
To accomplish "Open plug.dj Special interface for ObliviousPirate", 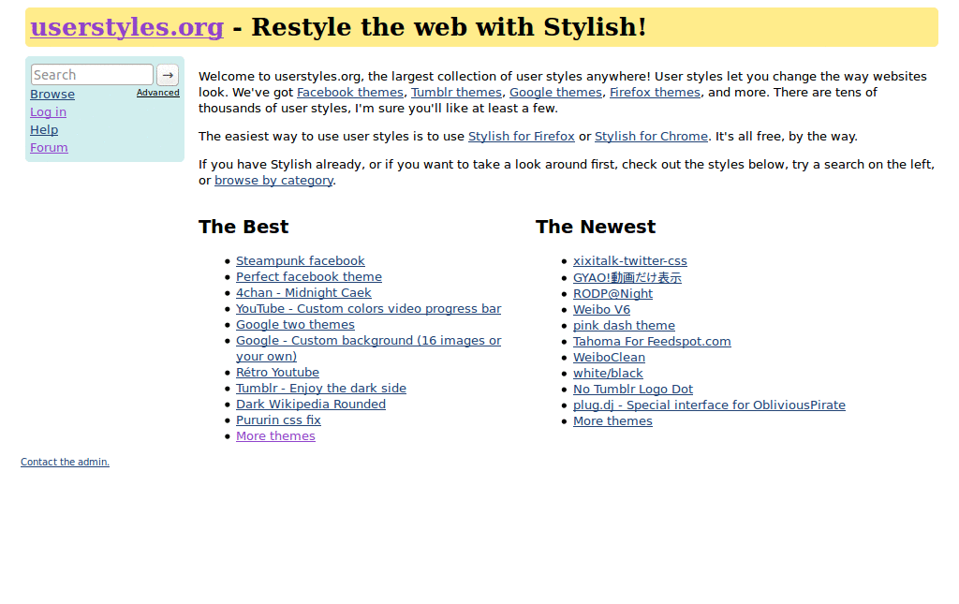I will (x=709, y=405).
